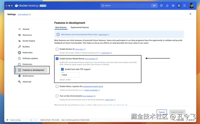Click the Software updates clock icon
This screenshot has height=124, width=200.
point(19,58)
